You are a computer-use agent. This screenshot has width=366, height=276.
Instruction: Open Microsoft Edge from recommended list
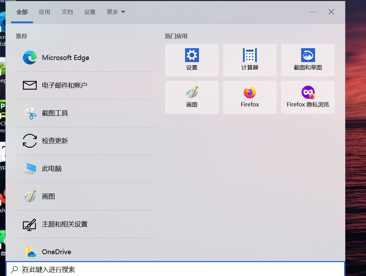[x=66, y=58]
